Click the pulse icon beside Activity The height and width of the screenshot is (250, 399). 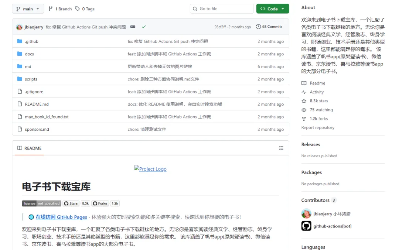pos(304,92)
